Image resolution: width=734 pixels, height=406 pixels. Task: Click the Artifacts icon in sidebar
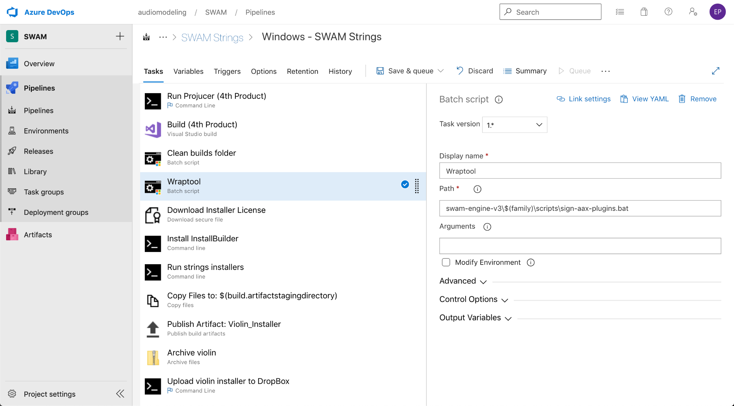coord(12,234)
